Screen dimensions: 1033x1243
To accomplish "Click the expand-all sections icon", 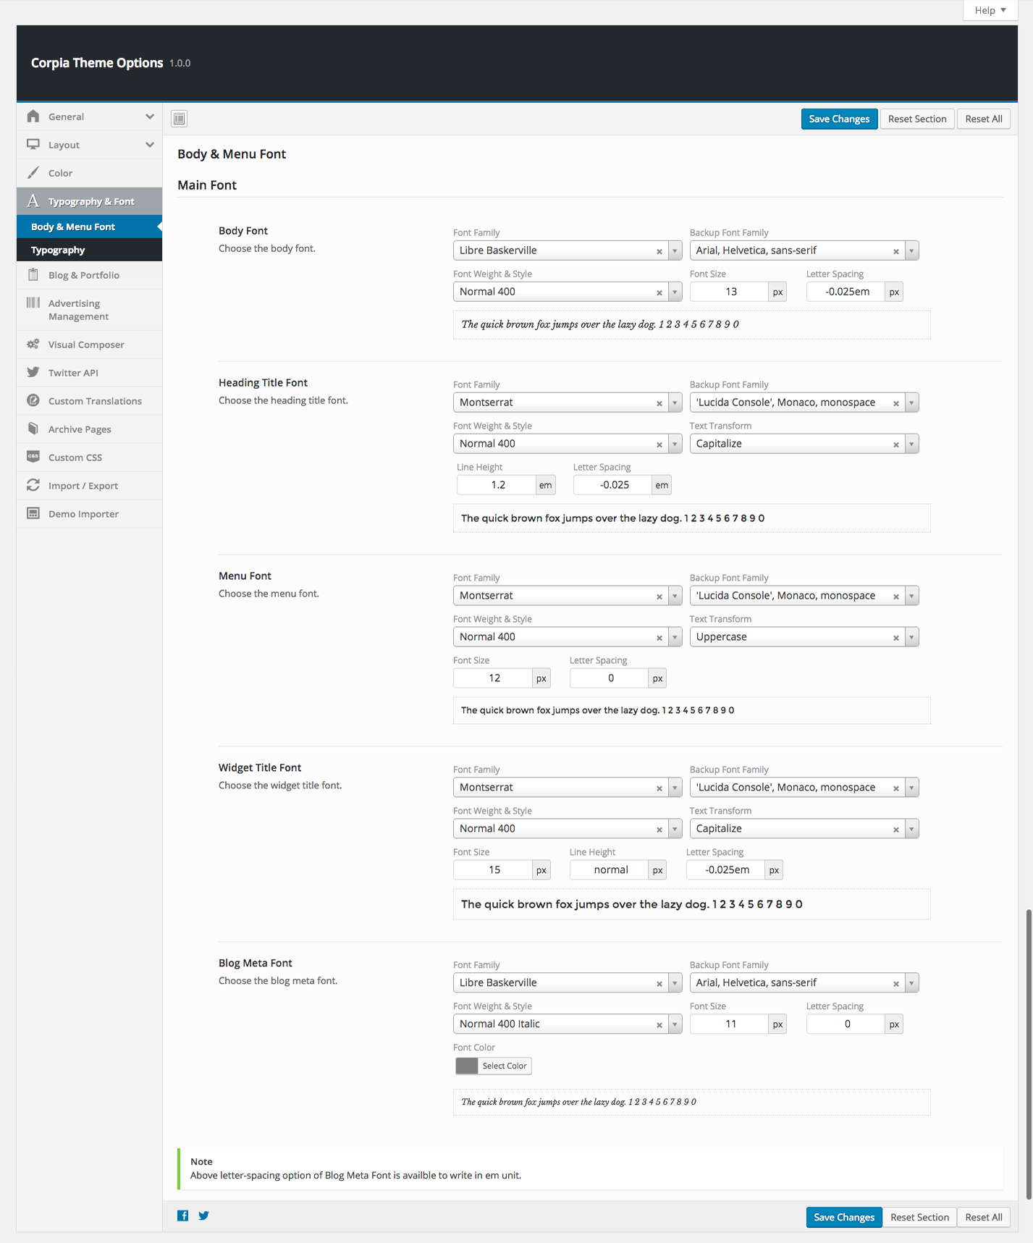I will click(180, 119).
